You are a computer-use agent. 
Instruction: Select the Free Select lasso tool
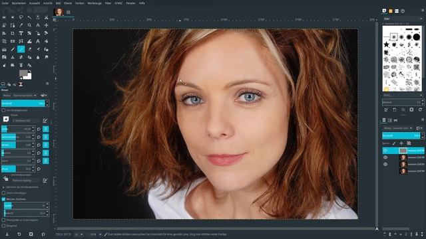coord(21,17)
